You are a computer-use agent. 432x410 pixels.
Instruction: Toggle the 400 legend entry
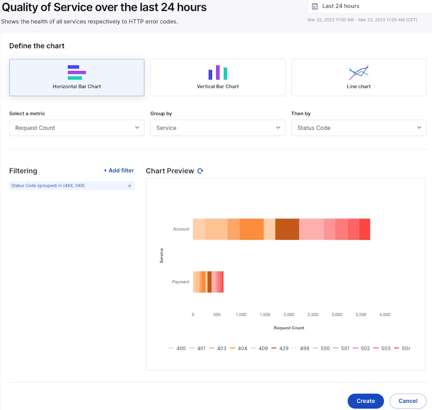coord(177,348)
